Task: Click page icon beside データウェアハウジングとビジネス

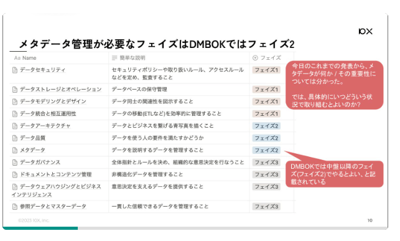Action: tap(15, 187)
